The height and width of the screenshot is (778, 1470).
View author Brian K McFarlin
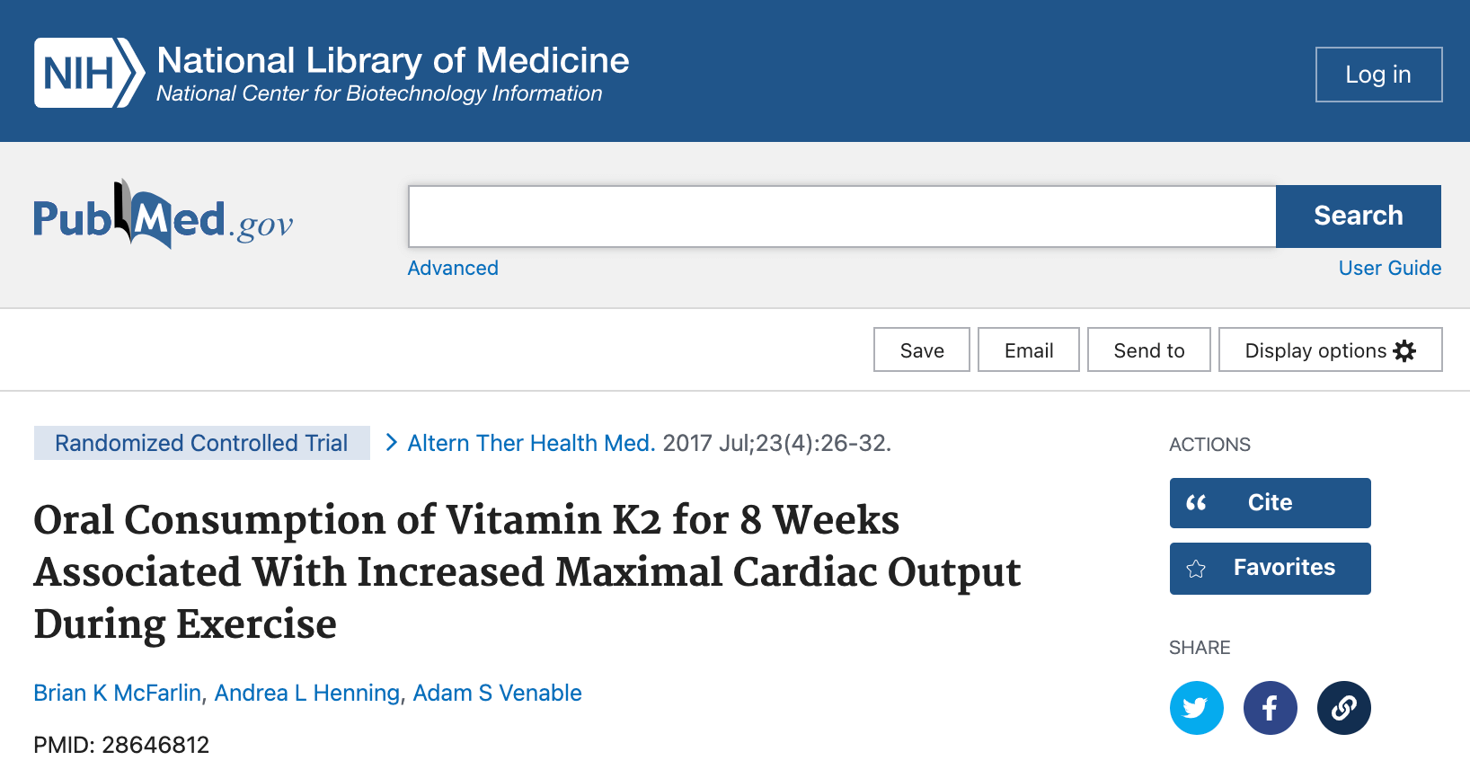(x=117, y=693)
